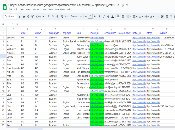Toggle bold formatting
The height and width of the screenshot is (130, 175).
point(99,17)
